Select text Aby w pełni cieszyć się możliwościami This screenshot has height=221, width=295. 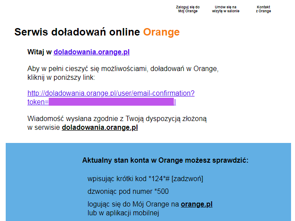[88, 69]
